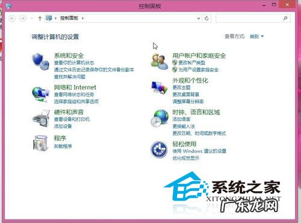
Task: Click 控制面板 breadcrumb in the address bar
Action: pos(69,18)
